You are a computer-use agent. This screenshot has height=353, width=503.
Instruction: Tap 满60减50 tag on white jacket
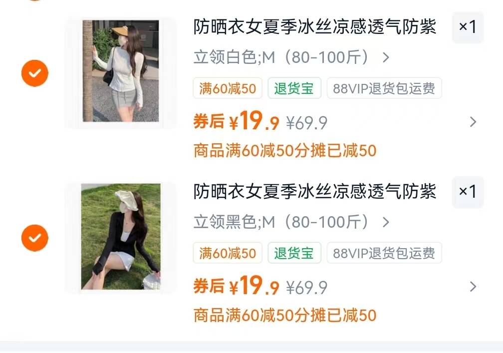pos(228,88)
